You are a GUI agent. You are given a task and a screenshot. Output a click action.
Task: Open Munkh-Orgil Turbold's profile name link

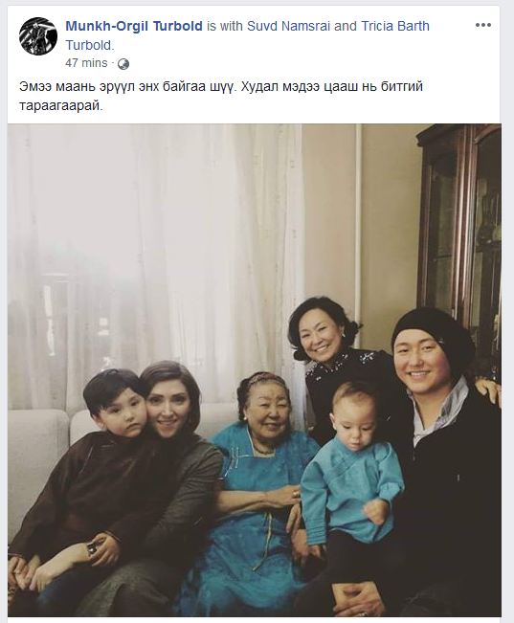(x=134, y=26)
